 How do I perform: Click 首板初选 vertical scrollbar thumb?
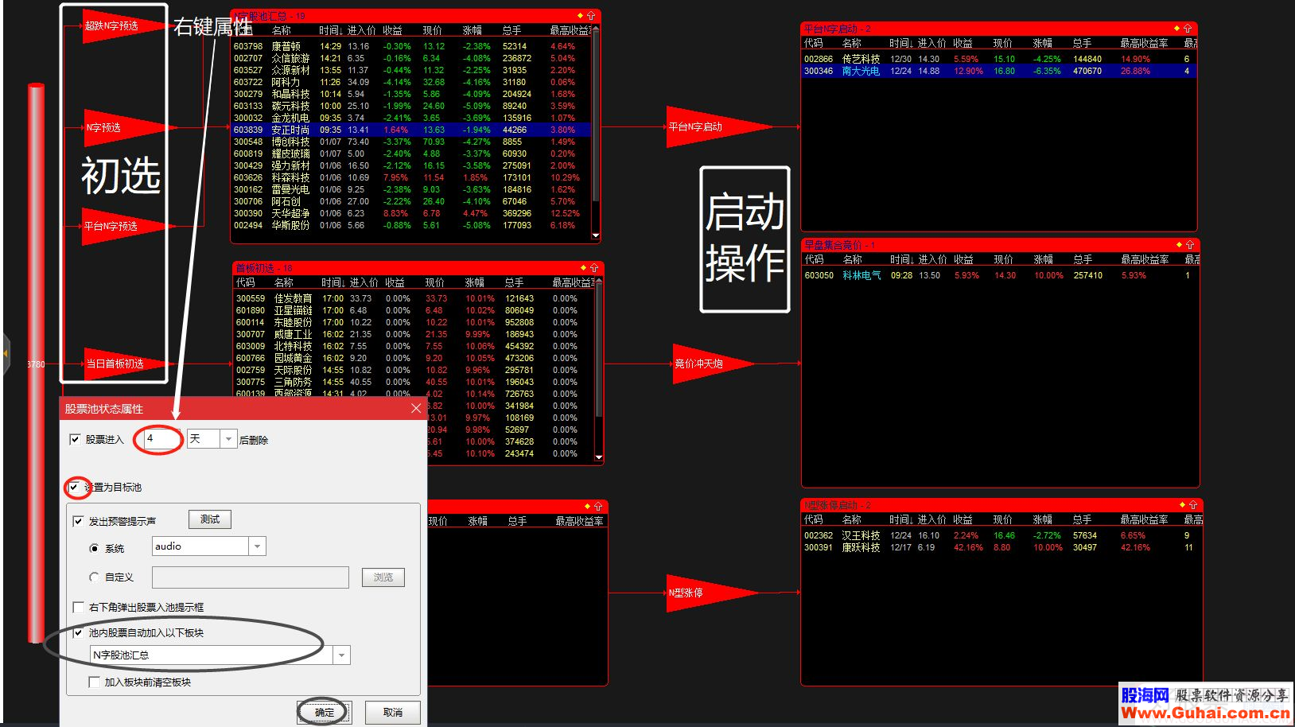pos(599,350)
